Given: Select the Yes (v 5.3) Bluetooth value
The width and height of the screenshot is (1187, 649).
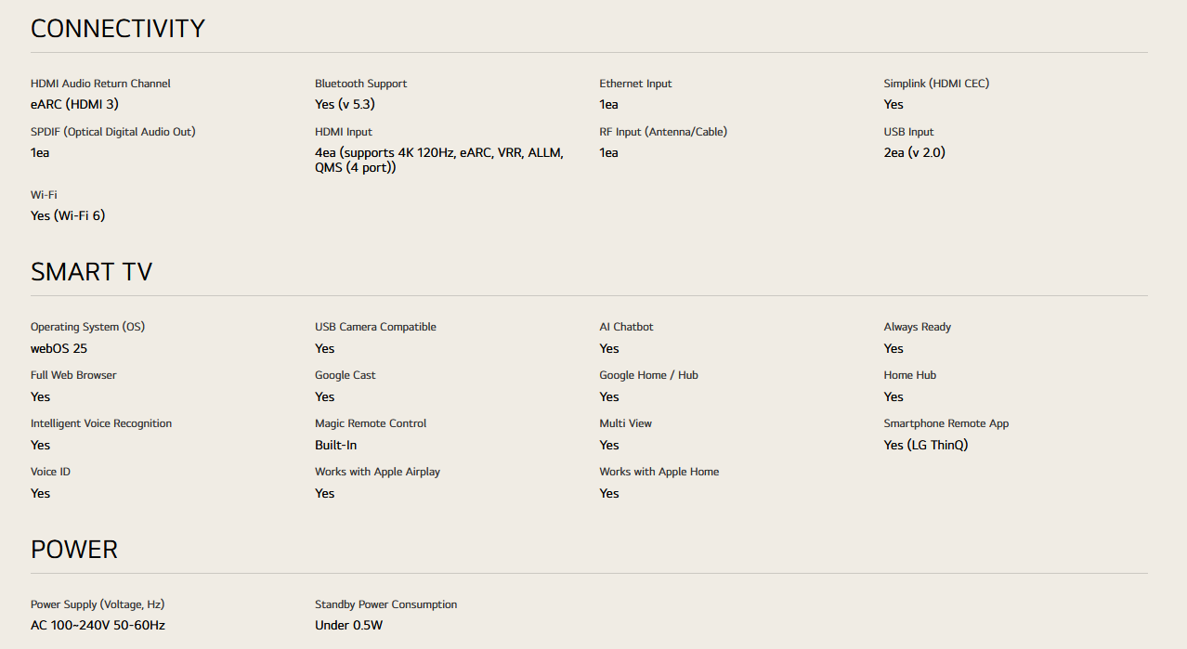Looking at the screenshot, I should click(x=345, y=104).
